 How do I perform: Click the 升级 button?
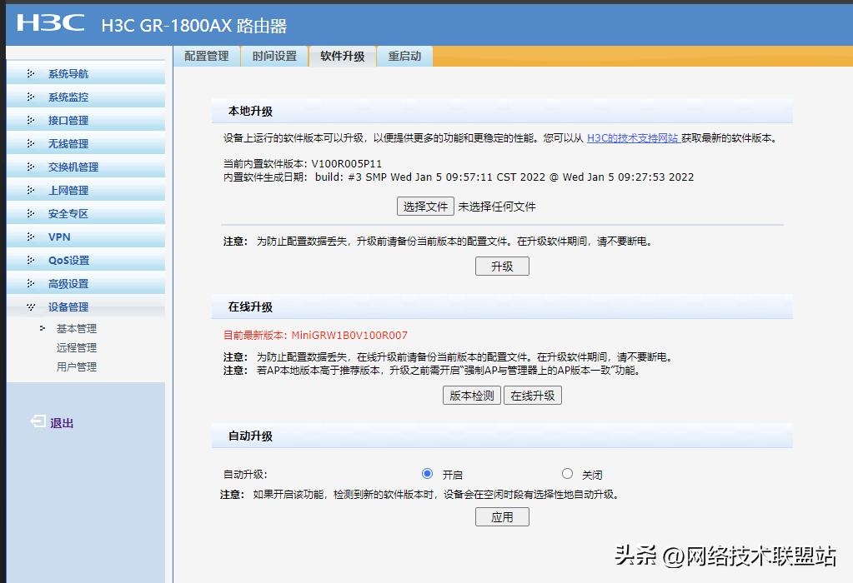click(502, 267)
